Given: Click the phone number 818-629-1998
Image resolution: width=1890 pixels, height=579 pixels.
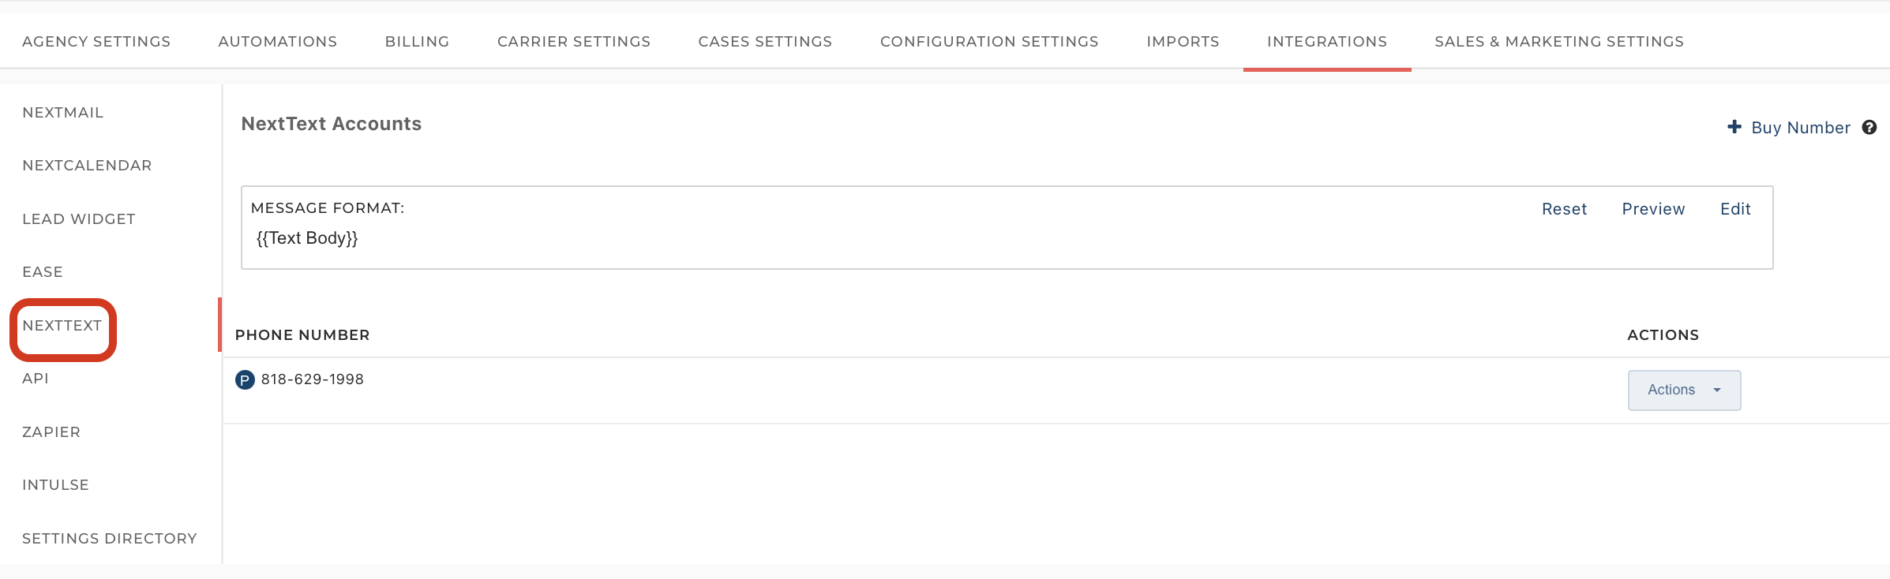Looking at the screenshot, I should click(313, 379).
